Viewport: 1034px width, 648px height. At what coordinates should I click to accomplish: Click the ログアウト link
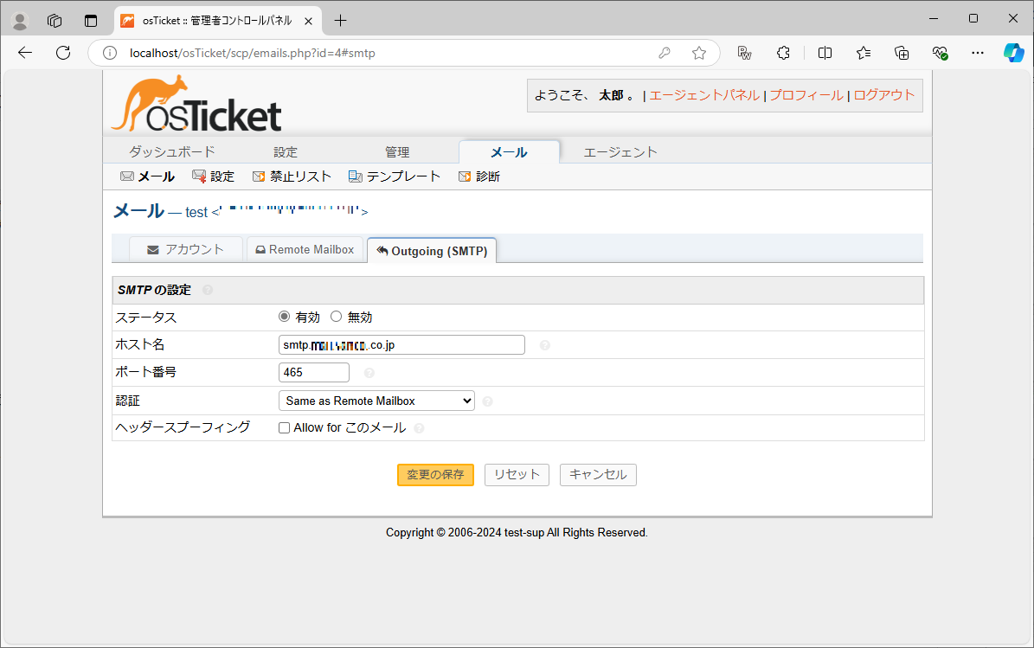point(884,95)
